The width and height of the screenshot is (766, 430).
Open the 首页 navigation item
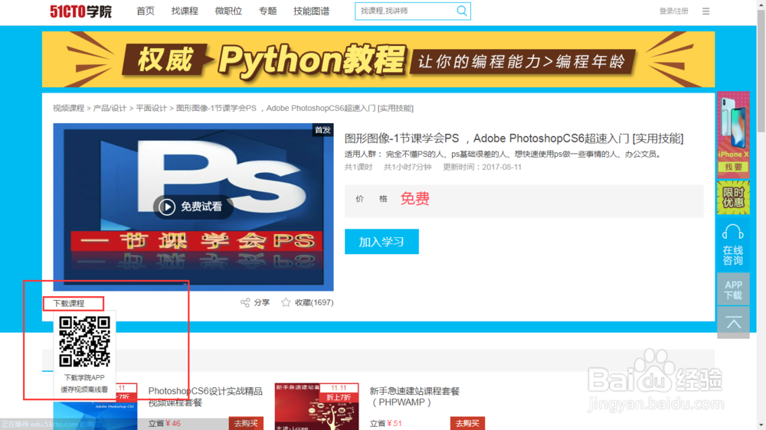(145, 11)
